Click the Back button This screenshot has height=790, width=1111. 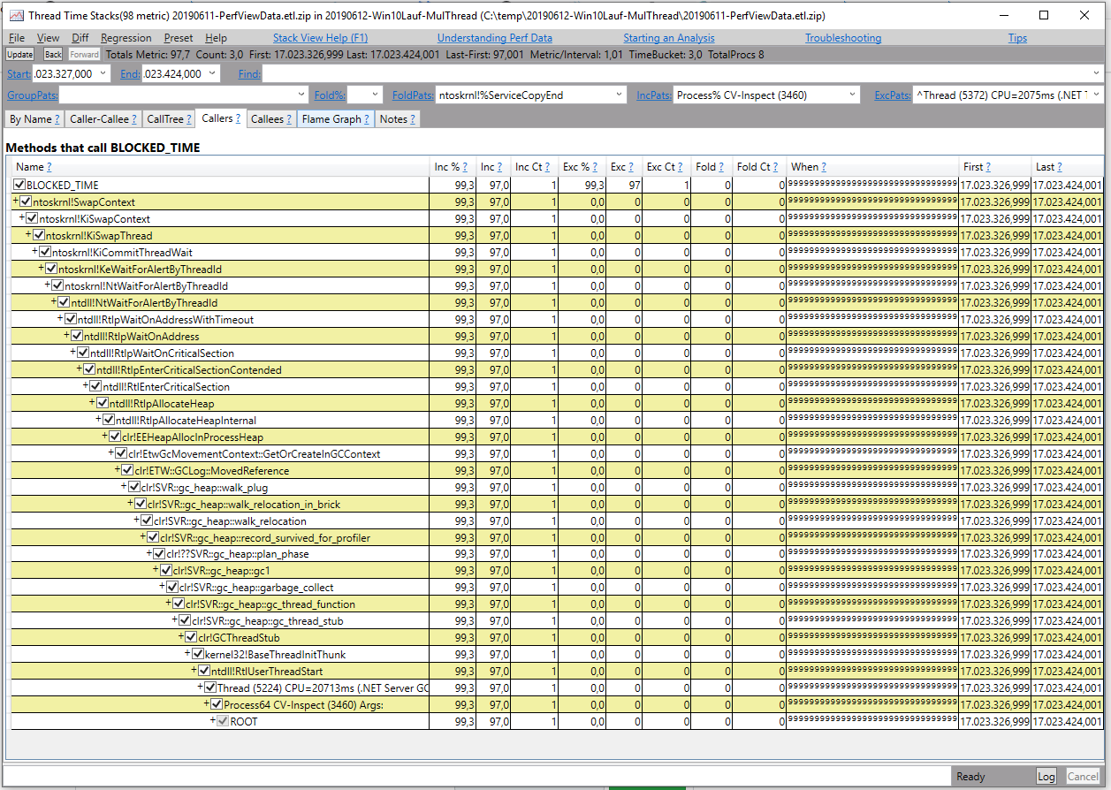pos(53,55)
